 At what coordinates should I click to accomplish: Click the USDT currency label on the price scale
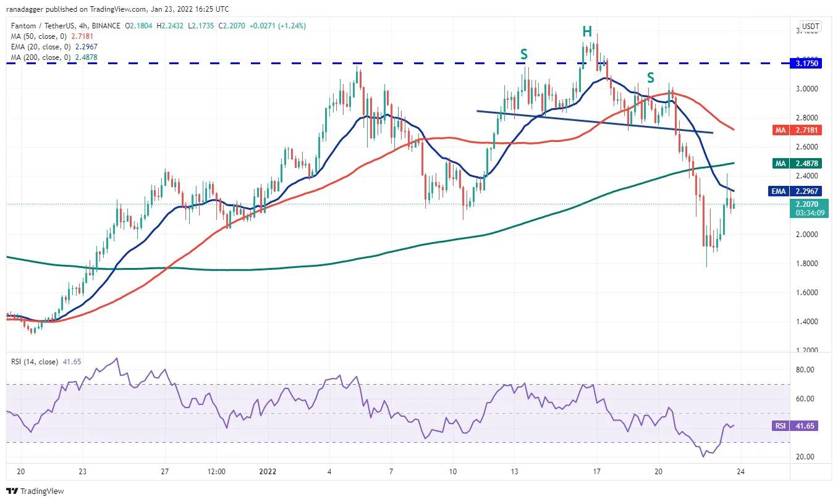click(x=810, y=27)
